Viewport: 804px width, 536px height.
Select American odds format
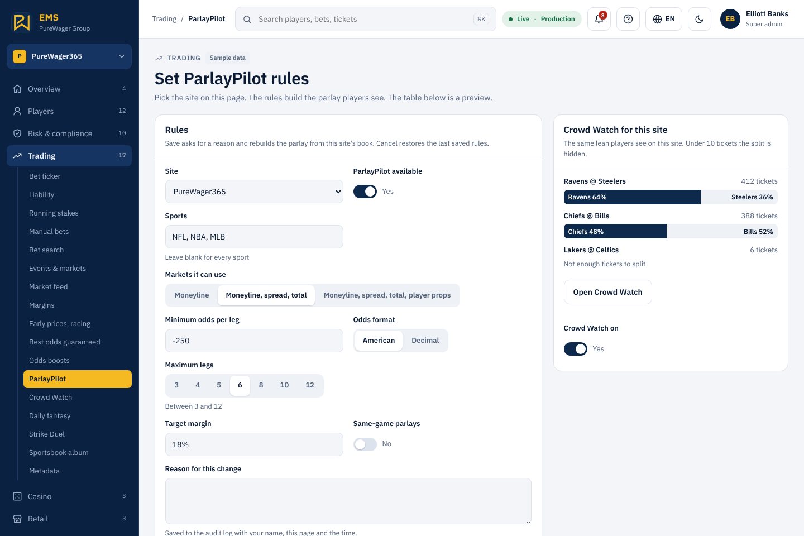379,341
